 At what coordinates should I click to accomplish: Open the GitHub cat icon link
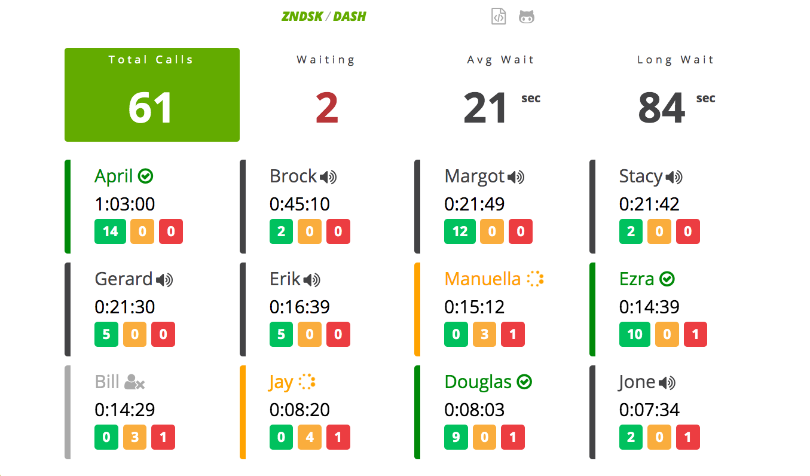(527, 17)
